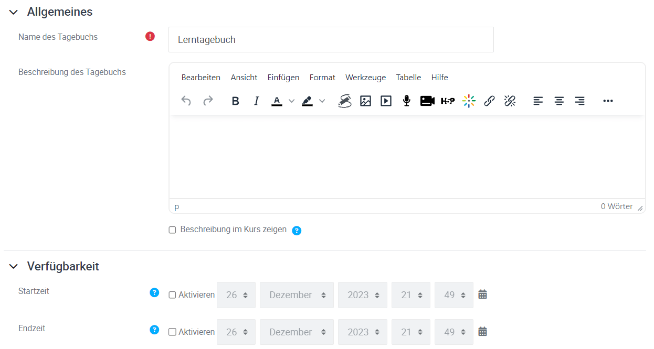Insert H5P content via the H5P icon
Image resolution: width=654 pixels, height=349 pixels.
[x=447, y=101]
